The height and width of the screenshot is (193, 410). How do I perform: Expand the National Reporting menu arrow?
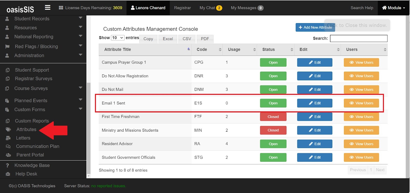(80, 36)
